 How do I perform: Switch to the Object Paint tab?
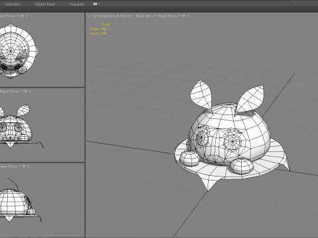point(45,4)
